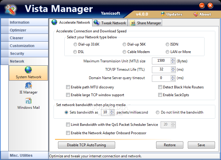Click the bandwidth packets value 10 field
This screenshot has width=221, height=160.
click(106, 112)
